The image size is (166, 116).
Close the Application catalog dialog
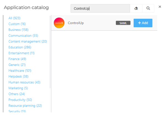(160, 7)
